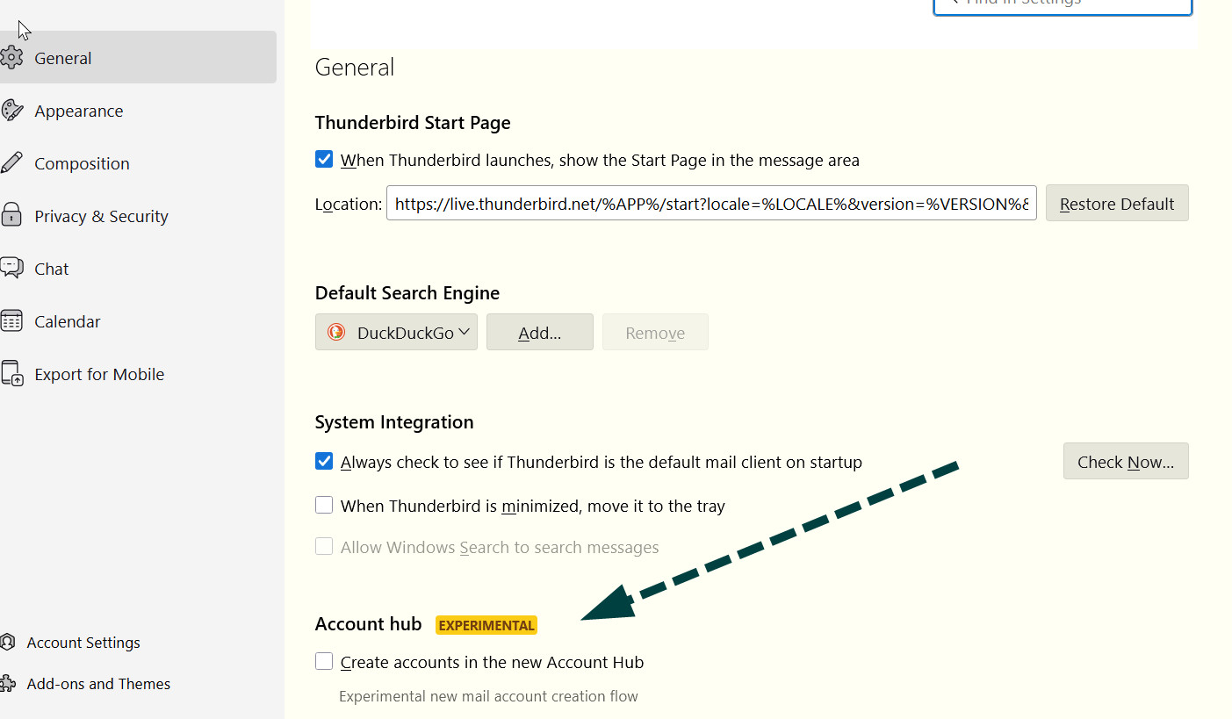1232x719 pixels.
Task: Enable move to tray when minimized
Action: coord(324,506)
